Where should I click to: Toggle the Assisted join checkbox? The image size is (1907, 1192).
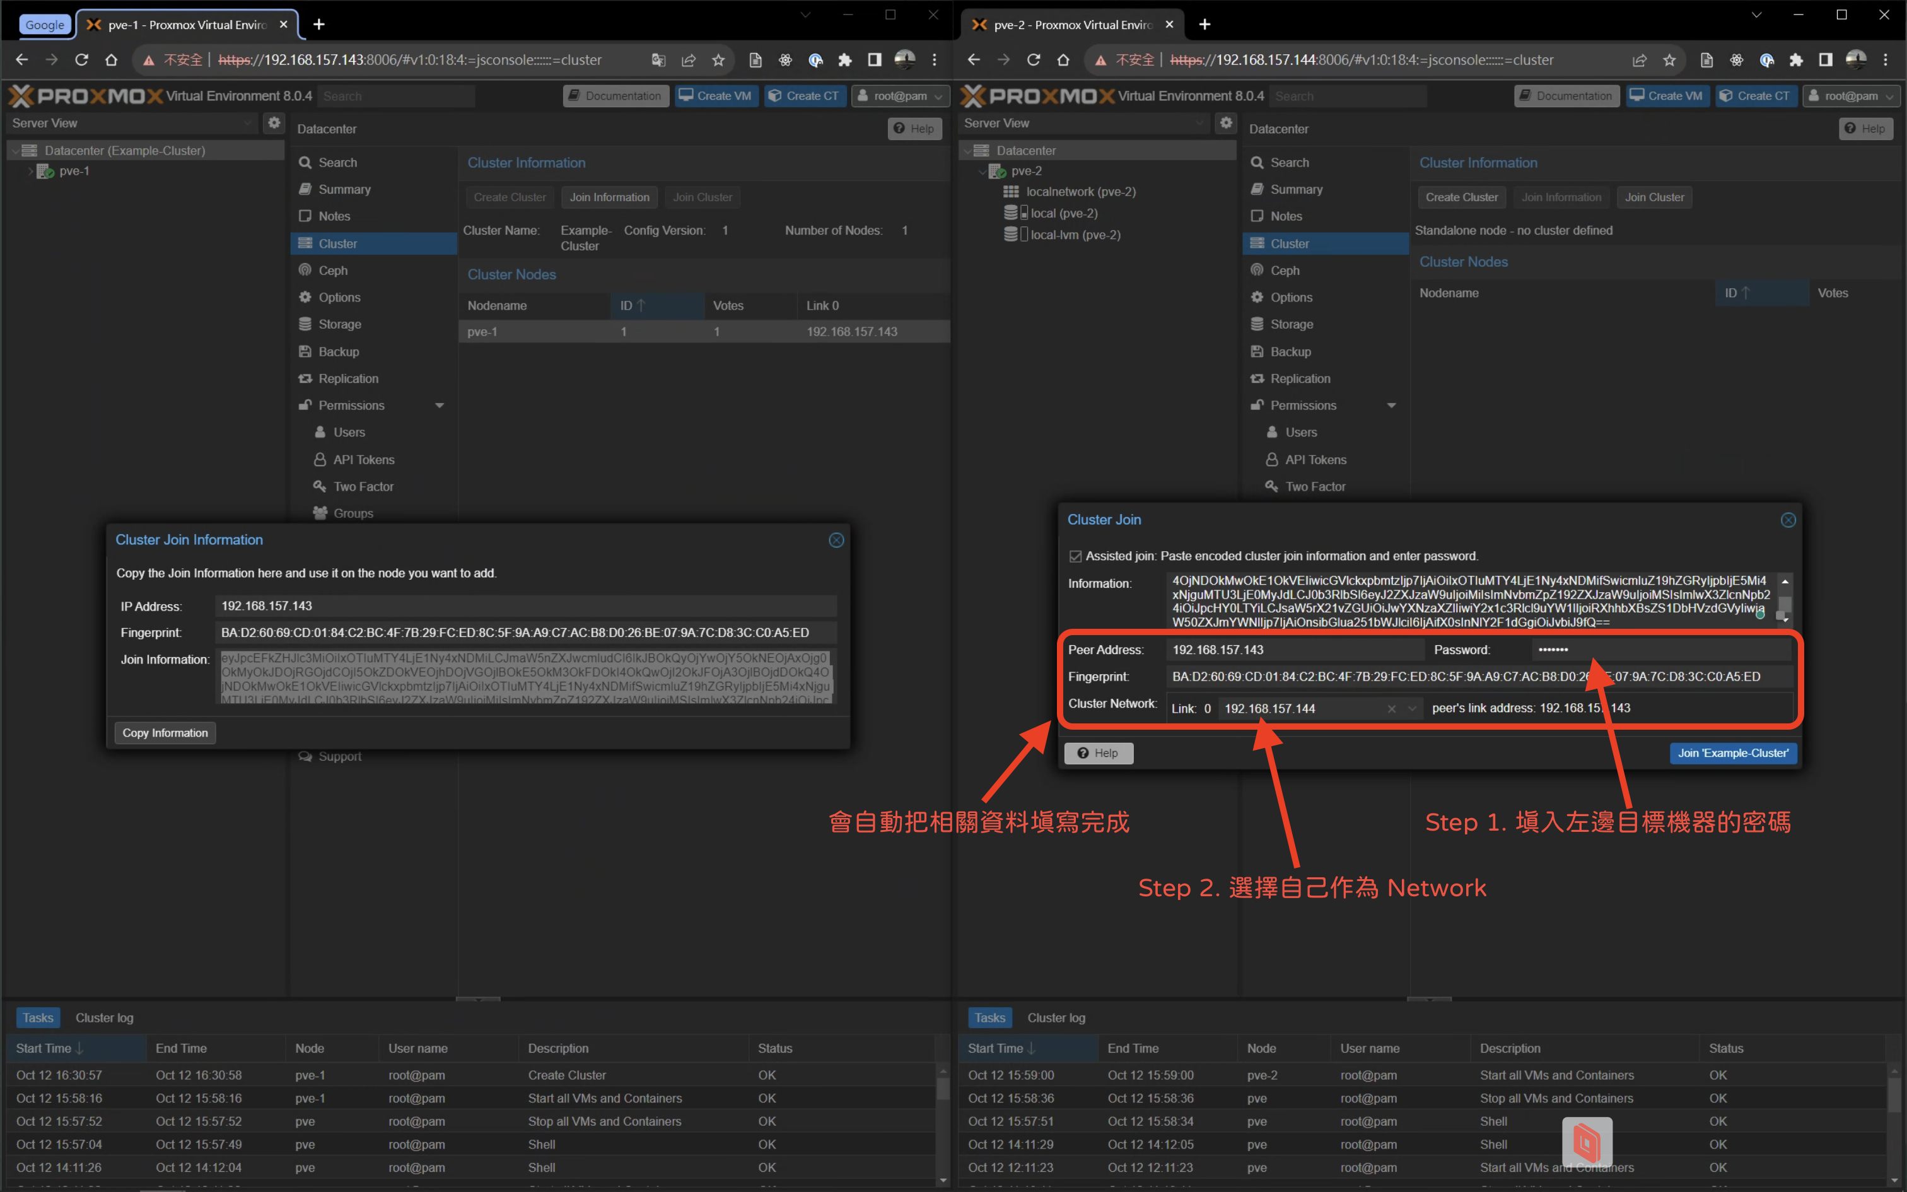click(1076, 556)
